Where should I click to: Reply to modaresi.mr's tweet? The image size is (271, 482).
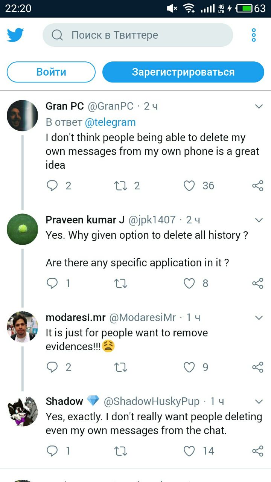tap(52, 367)
